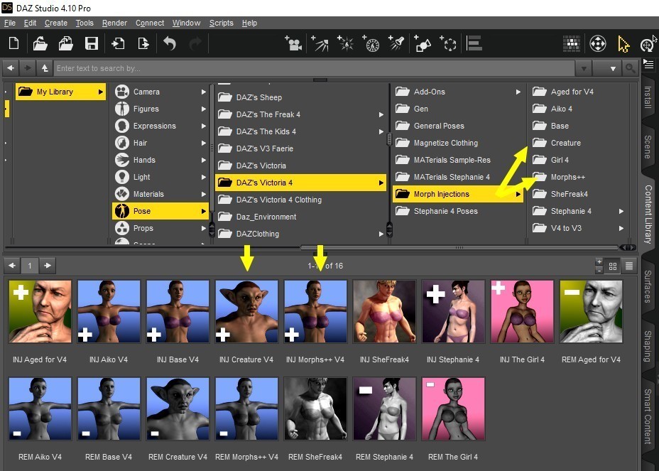Expand the Stephanie 4 folder arrow
The width and height of the screenshot is (659, 471).
(621, 211)
